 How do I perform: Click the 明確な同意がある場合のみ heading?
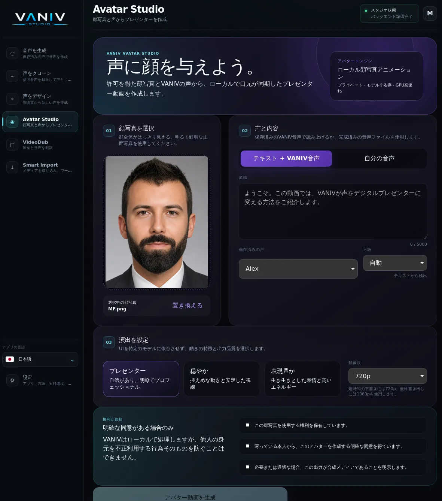tap(138, 428)
